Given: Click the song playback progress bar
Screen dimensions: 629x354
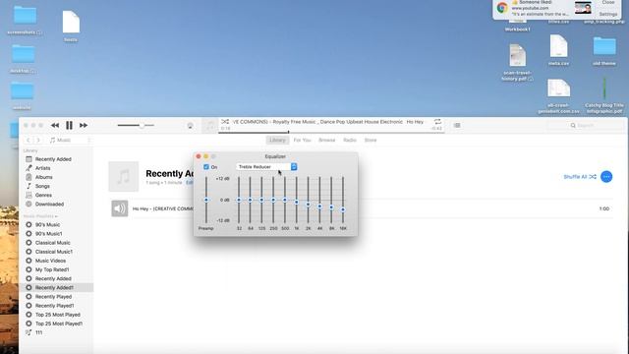Looking at the screenshot, I should click(x=331, y=132).
